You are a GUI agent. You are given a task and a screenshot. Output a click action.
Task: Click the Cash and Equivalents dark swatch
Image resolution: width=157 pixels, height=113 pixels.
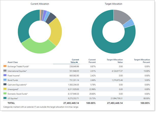(x=5, y=85)
